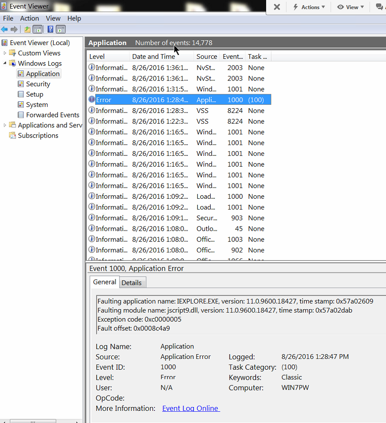The height and width of the screenshot is (423, 386).
Task: Sort events by Level column header
Action: point(108,57)
